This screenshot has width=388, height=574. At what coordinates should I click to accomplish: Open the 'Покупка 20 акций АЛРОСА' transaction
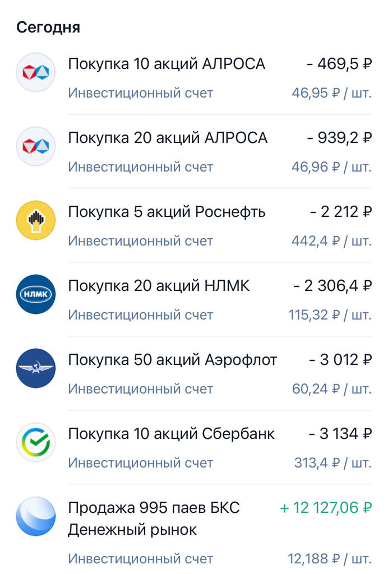168,138
